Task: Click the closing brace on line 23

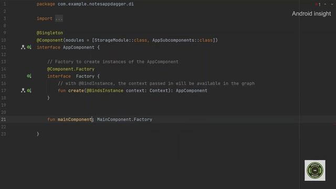Action: click(38, 134)
